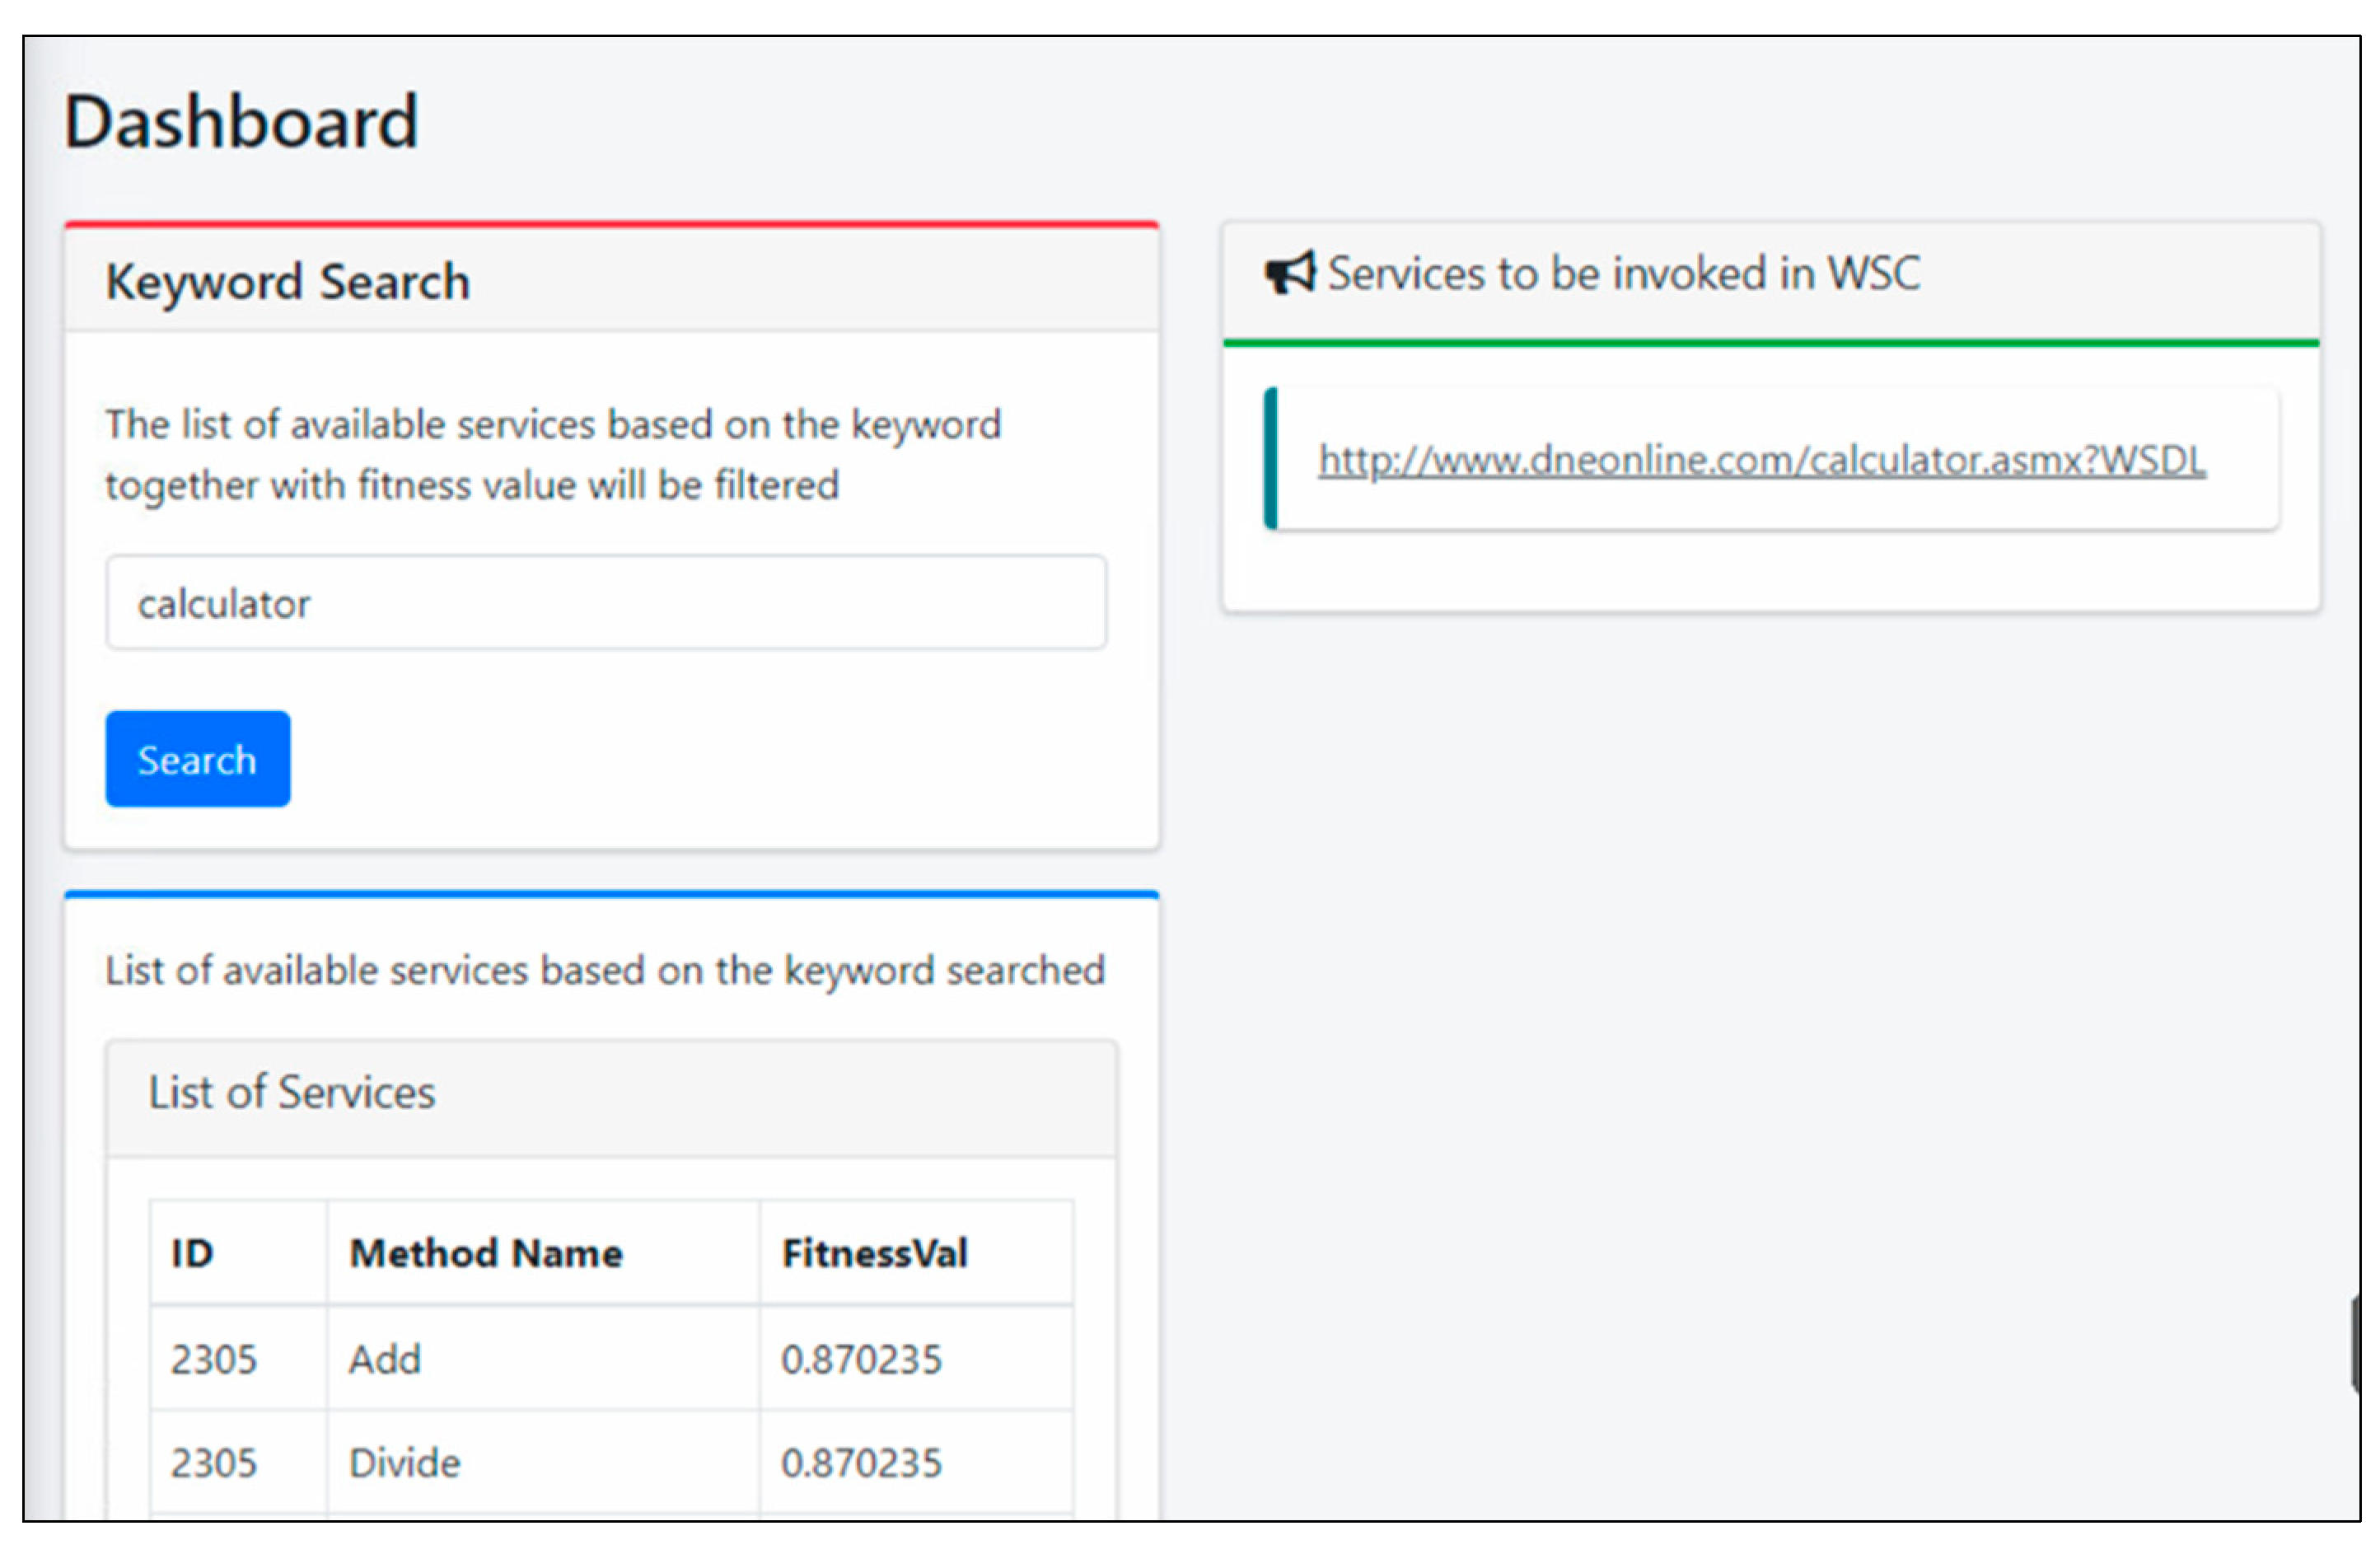Click the Method Name column header
Screen dimensions: 2380x1554
pos(486,1253)
